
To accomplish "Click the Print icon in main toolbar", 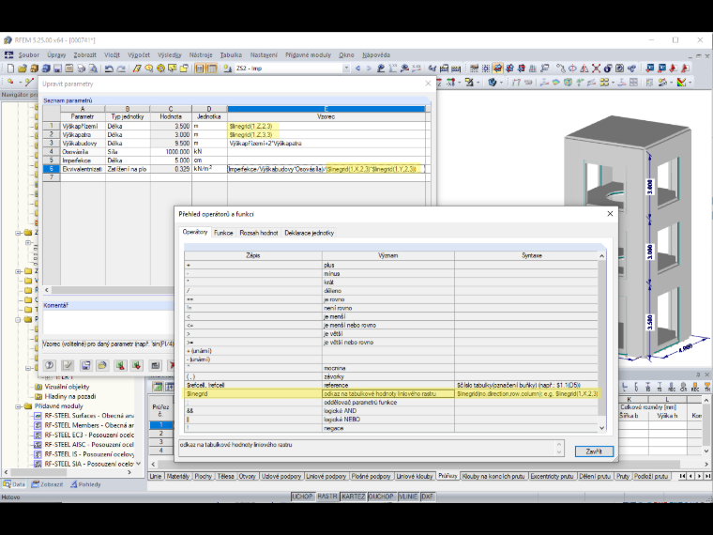I will point(81,69).
